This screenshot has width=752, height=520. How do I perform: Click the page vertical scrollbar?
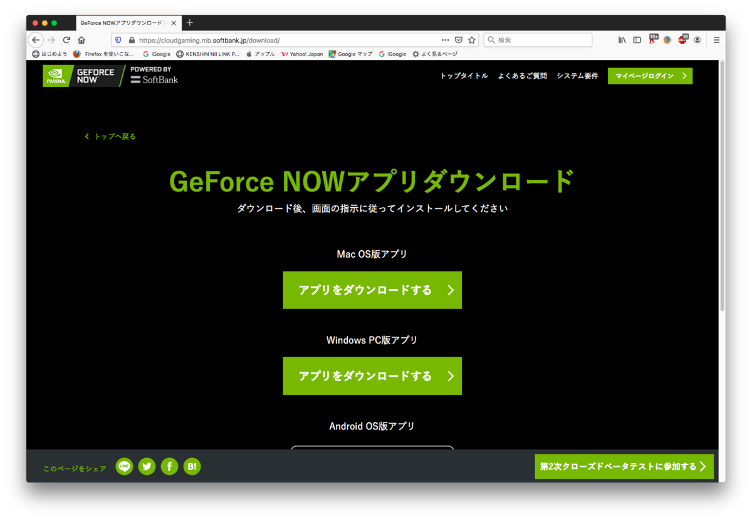tap(722, 186)
